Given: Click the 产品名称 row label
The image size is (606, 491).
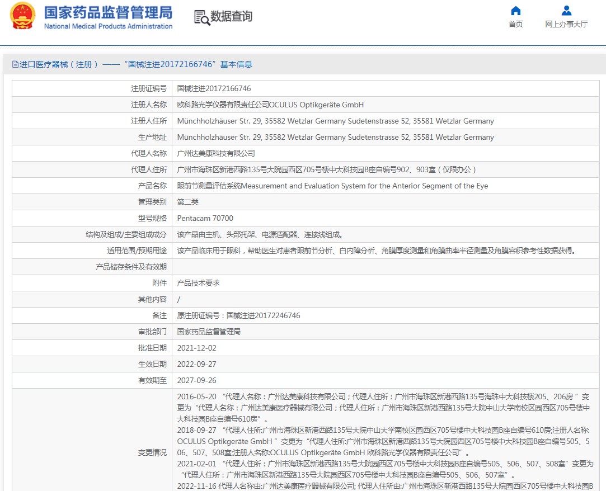Looking at the screenshot, I should pos(152,186).
